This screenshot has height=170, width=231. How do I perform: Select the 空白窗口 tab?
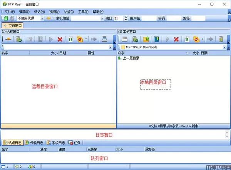click(x=13, y=26)
